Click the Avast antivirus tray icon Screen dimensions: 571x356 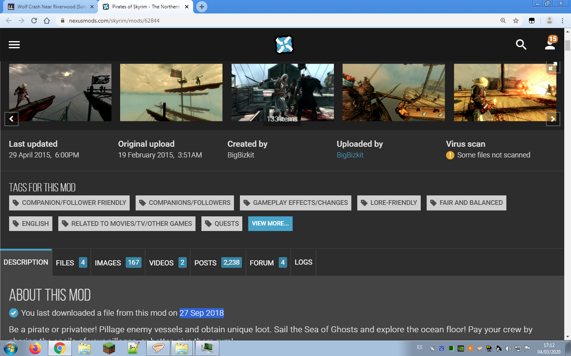point(470,348)
